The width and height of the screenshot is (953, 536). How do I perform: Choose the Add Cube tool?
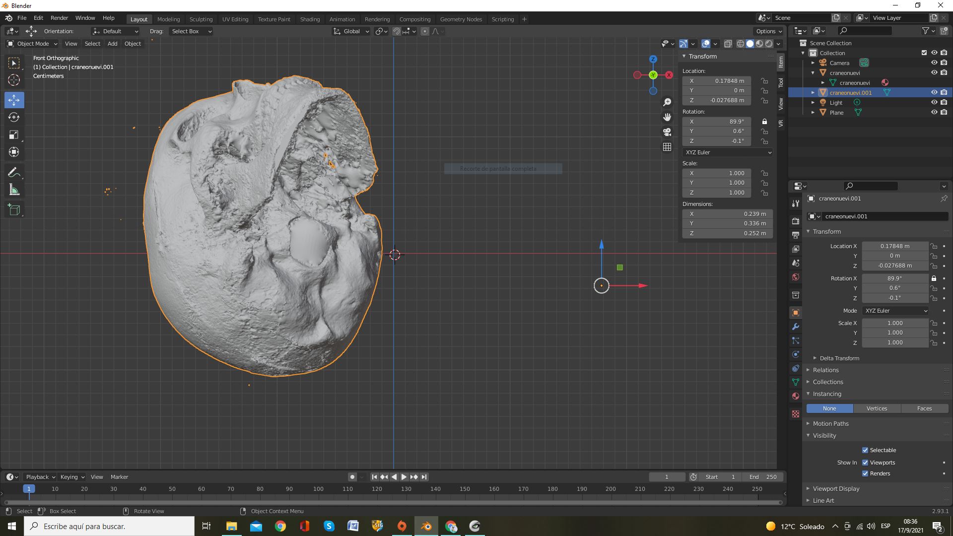pos(14,210)
